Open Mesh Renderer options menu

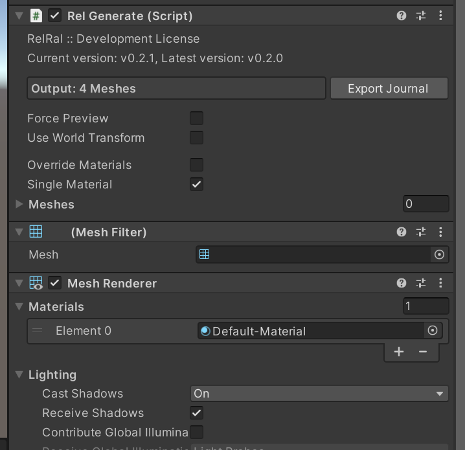point(440,283)
